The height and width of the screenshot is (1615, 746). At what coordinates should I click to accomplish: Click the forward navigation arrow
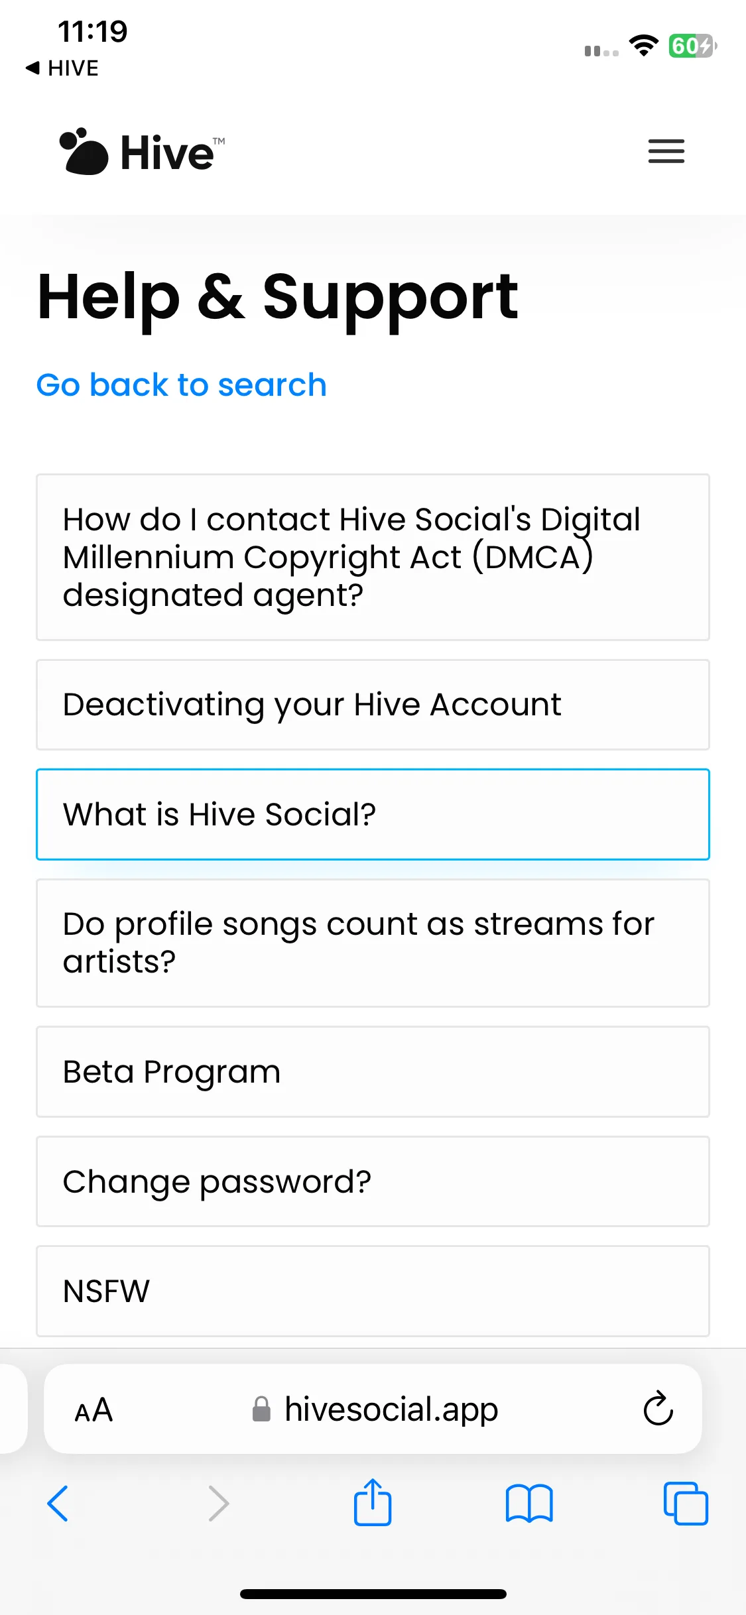(218, 1504)
